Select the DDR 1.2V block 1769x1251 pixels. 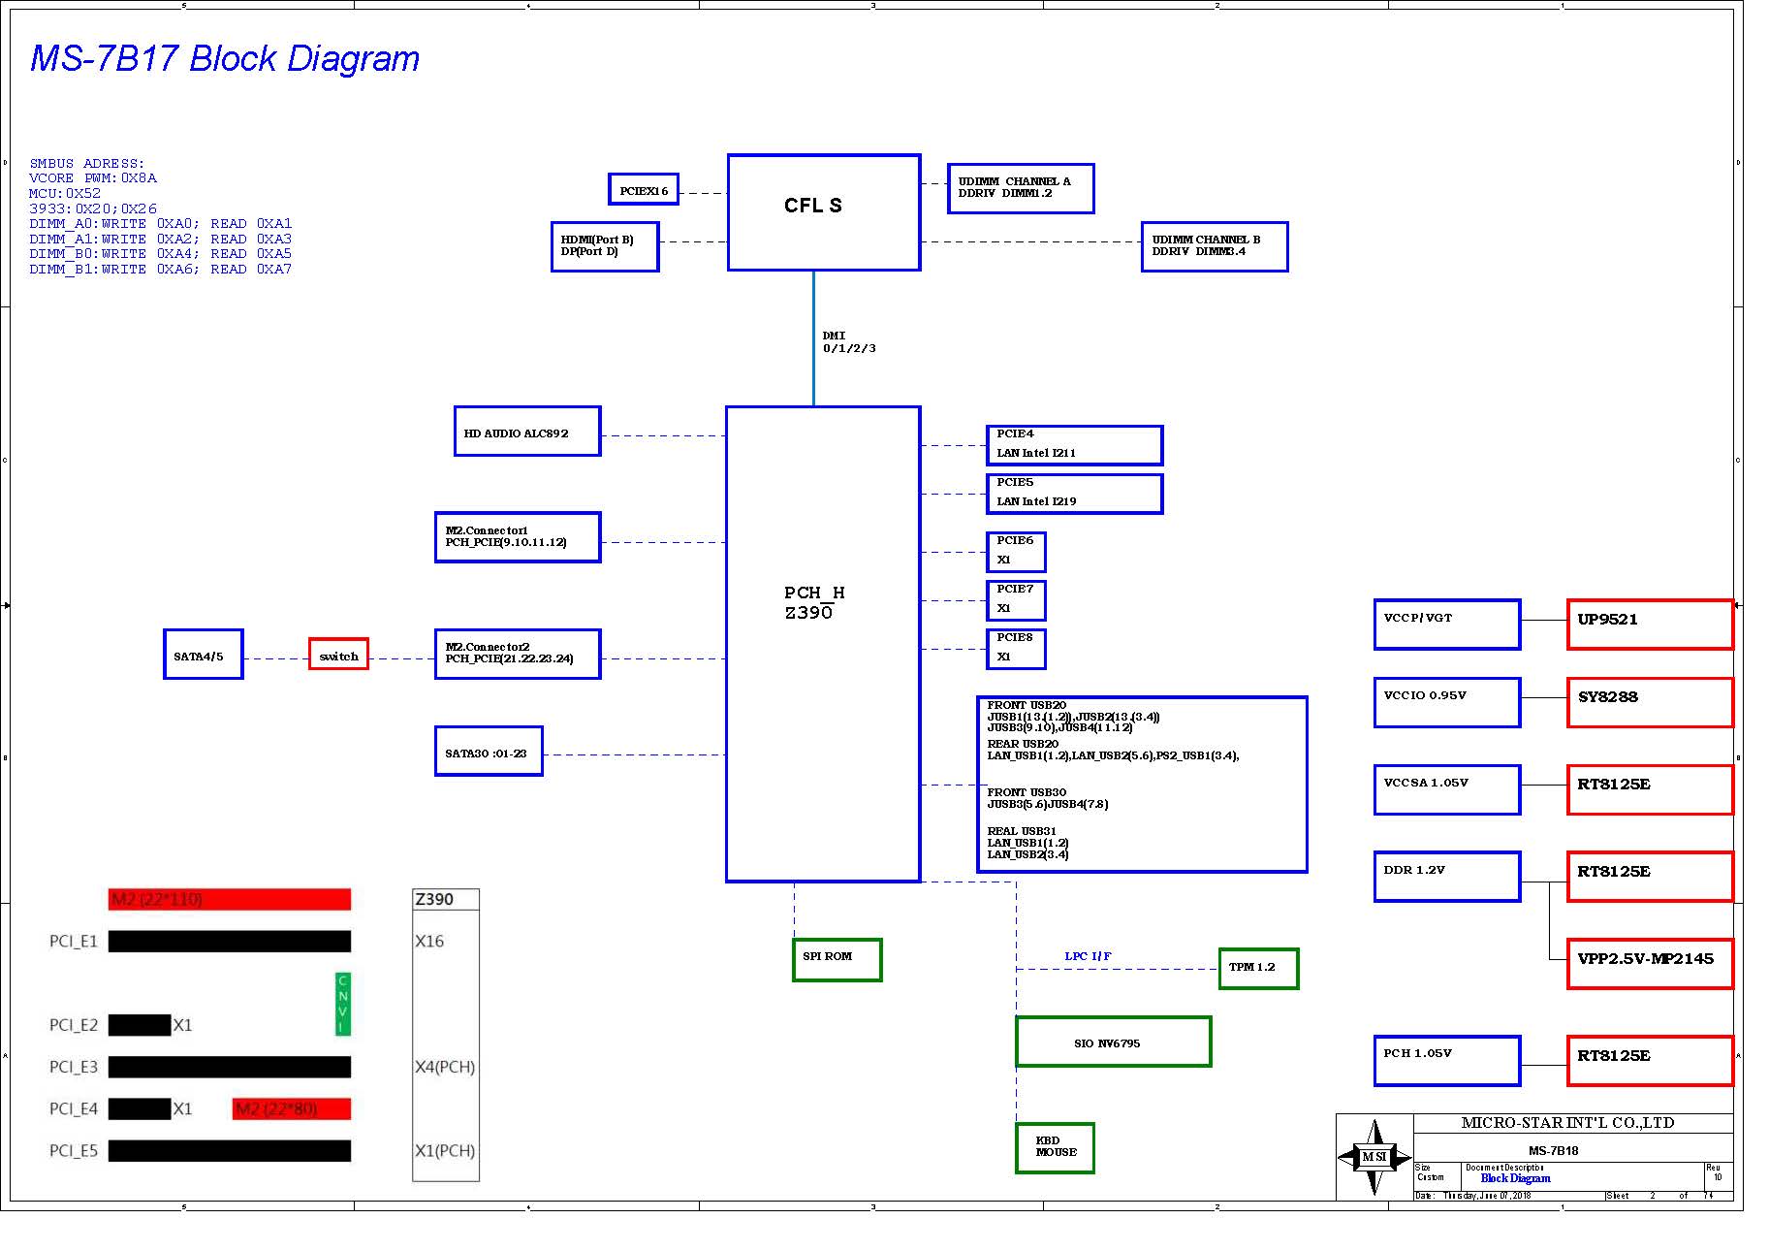click(1447, 877)
